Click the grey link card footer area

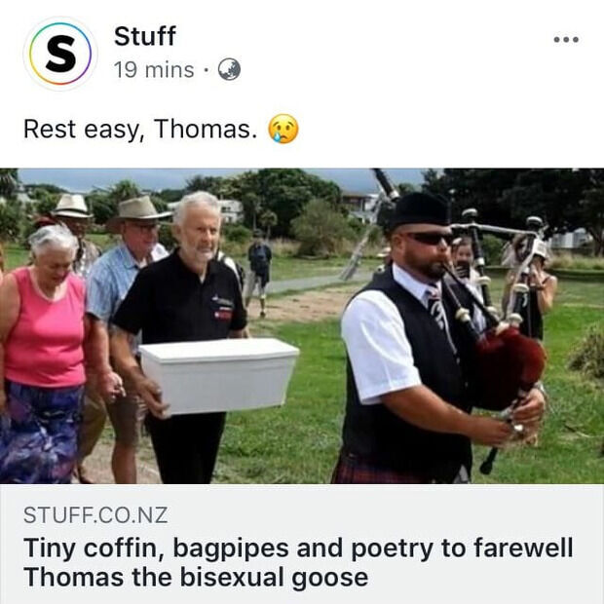[302, 544]
